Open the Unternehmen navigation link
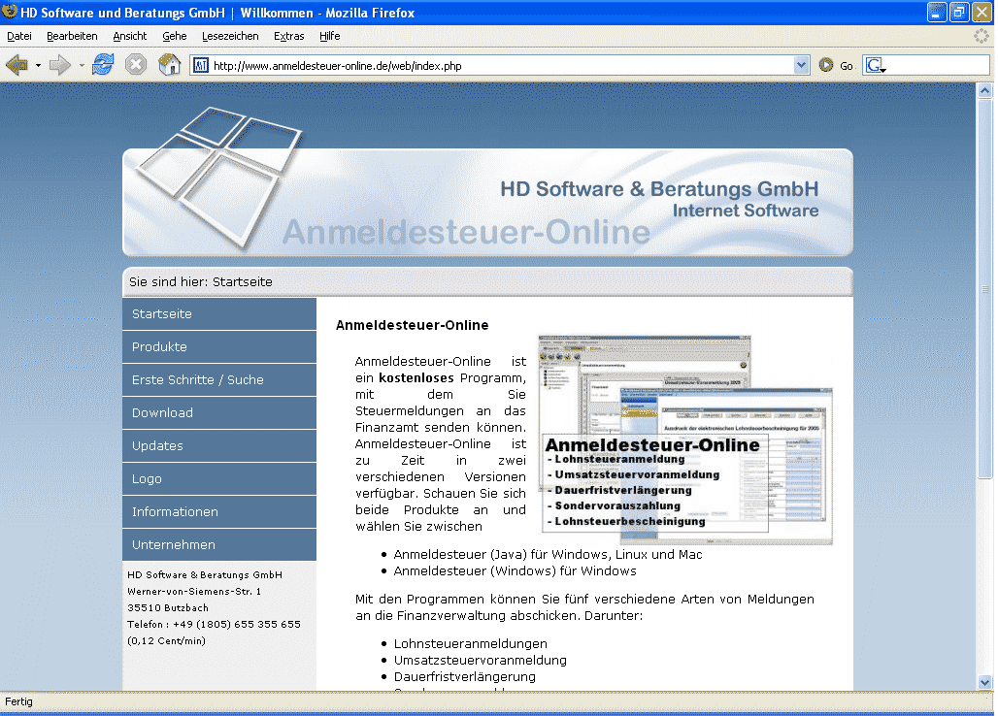998x716 pixels. point(219,545)
